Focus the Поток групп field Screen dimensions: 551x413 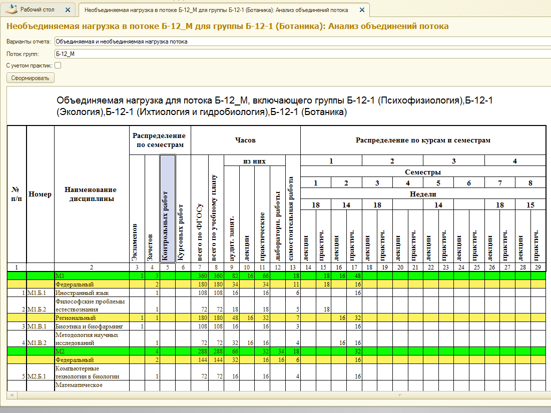pyautogui.click(x=303, y=53)
